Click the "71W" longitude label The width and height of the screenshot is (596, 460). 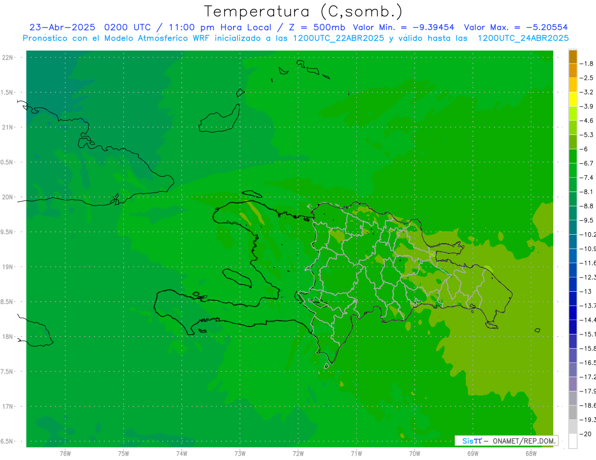click(x=356, y=454)
